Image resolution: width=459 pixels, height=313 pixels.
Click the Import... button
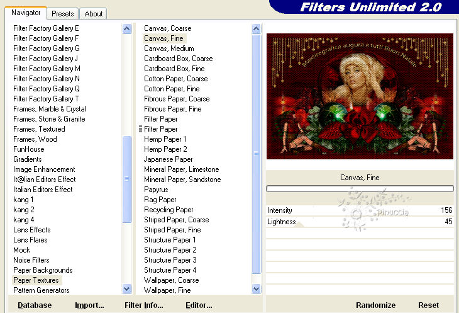(89, 305)
